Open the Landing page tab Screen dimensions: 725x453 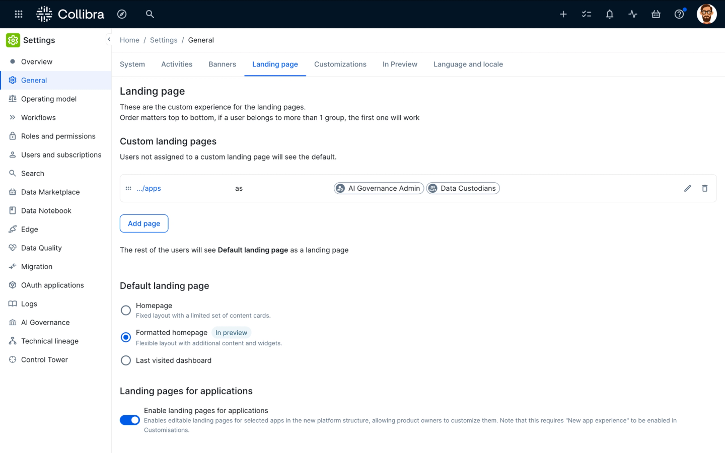click(275, 64)
